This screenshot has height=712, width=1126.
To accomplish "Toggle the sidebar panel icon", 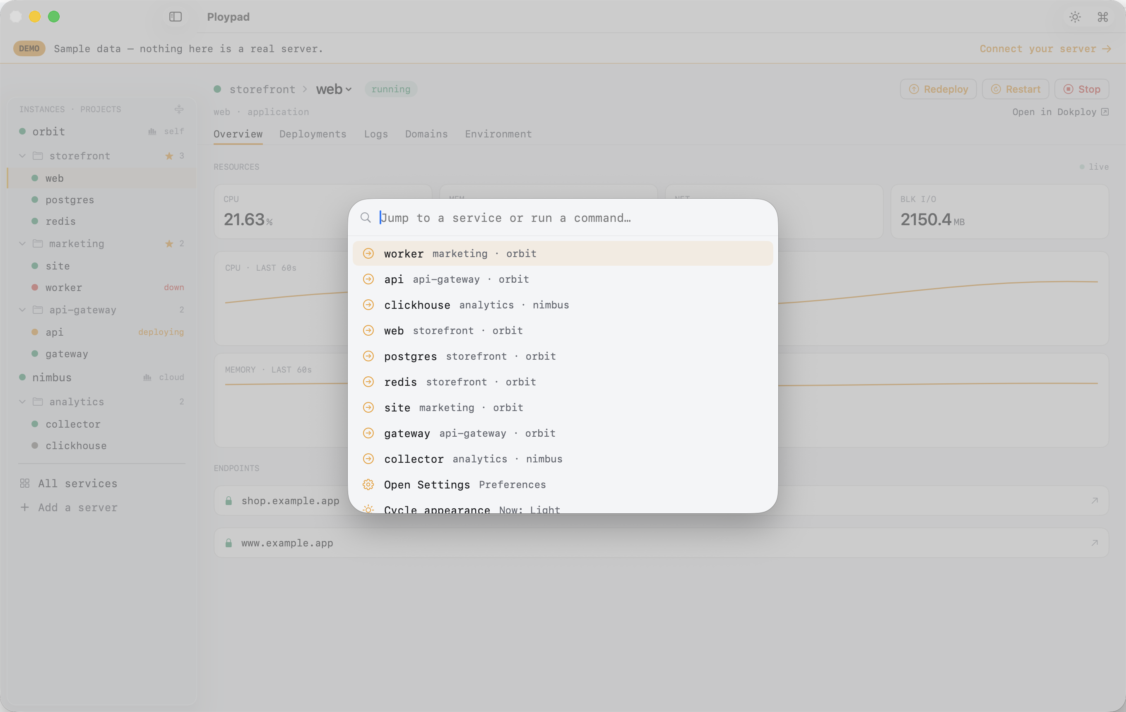I will pos(176,17).
